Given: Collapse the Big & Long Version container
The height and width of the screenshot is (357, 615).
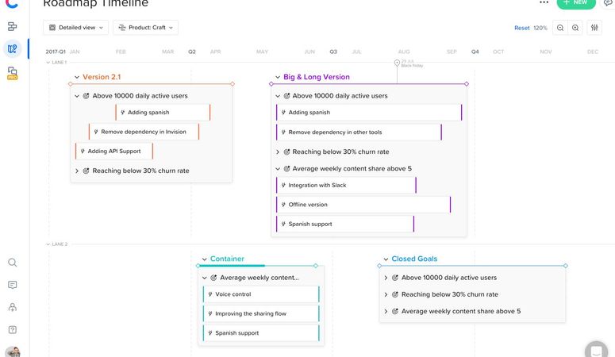Looking at the screenshot, I should point(278,77).
